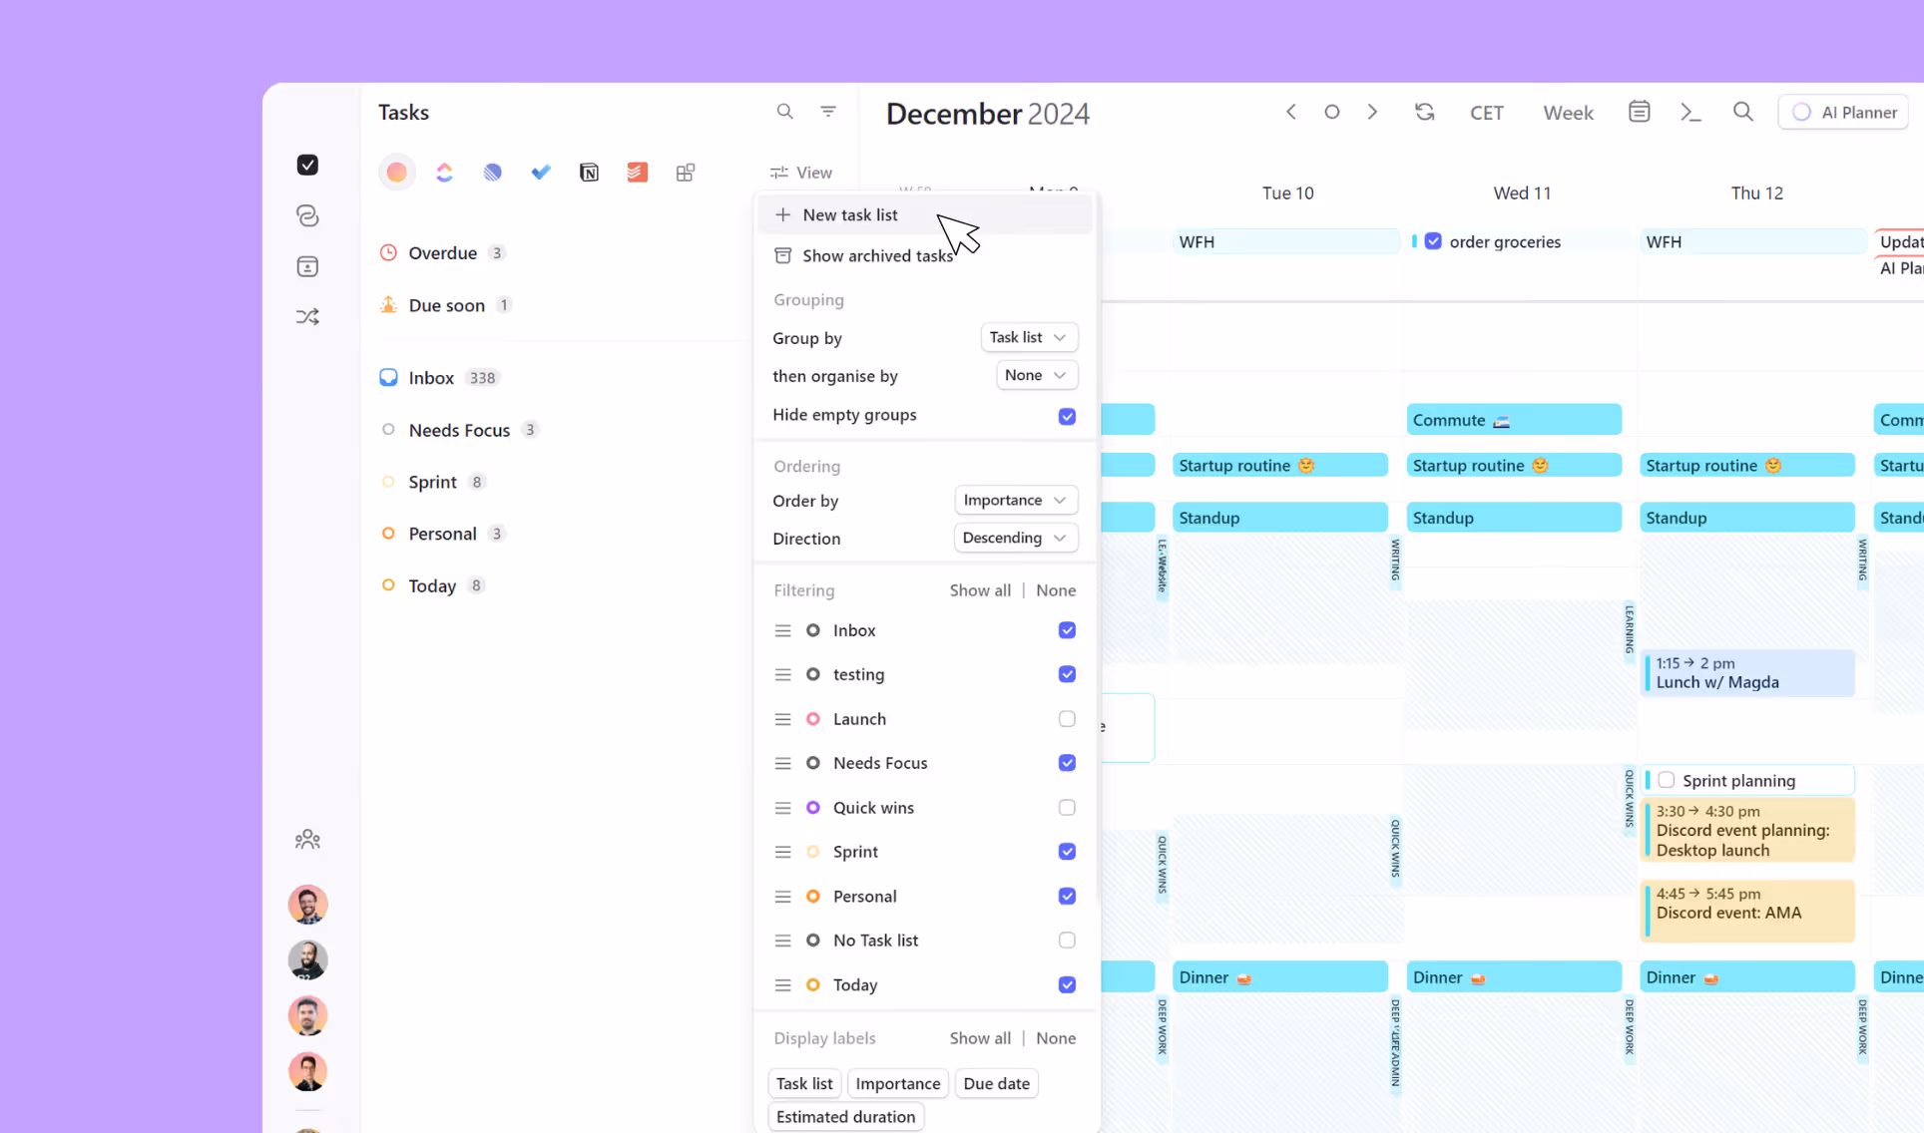Go to next week arrow
Screen dimensions: 1924x1133
[x=1372, y=113]
